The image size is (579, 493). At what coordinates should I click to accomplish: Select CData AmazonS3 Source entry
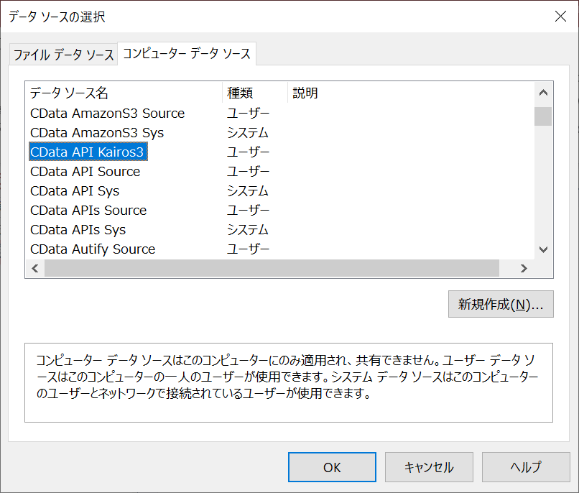tap(107, 114)
